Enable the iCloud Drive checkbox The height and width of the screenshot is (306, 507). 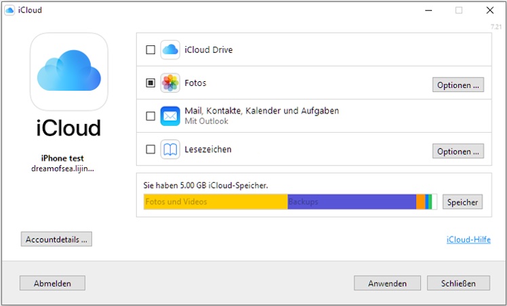click(x=150, y=50)
